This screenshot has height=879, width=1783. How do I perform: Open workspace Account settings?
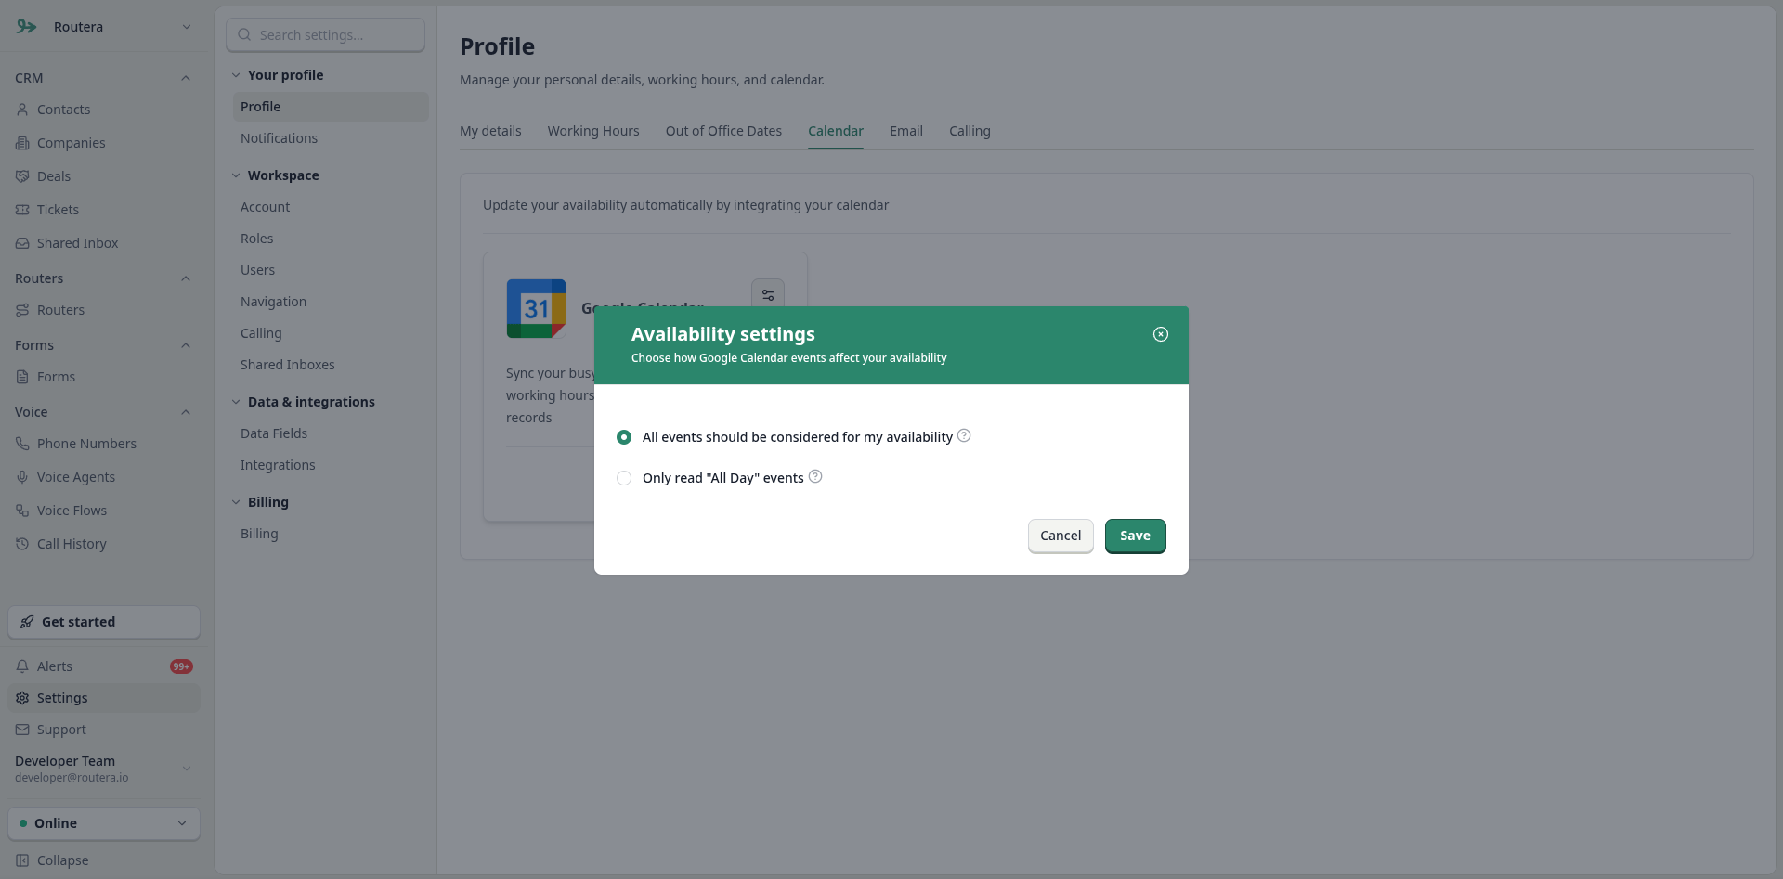[331, 207]
